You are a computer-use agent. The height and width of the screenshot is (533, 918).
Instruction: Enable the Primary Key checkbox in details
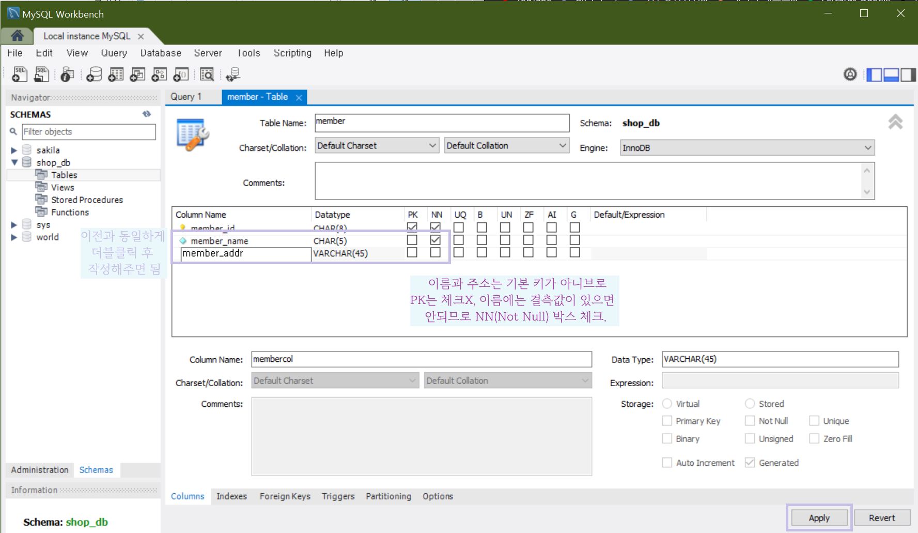coord(667,421)
